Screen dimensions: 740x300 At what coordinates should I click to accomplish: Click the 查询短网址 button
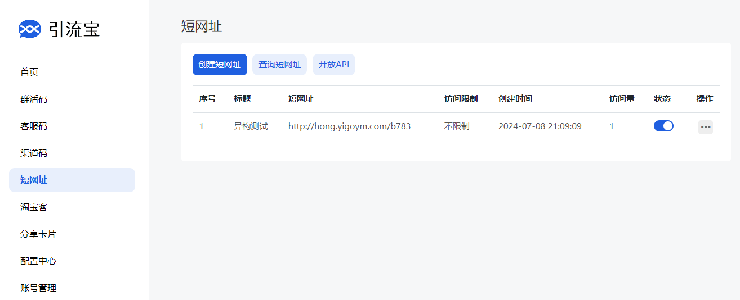click(x=279, y=65)
